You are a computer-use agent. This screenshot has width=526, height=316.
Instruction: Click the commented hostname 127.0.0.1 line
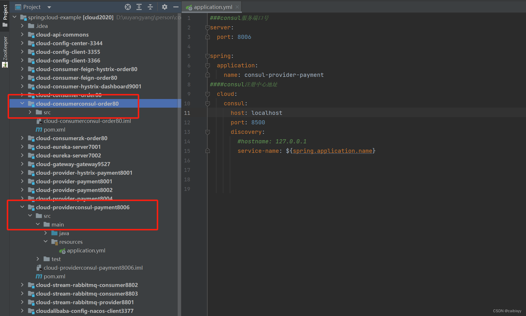(x=272, y=141)
